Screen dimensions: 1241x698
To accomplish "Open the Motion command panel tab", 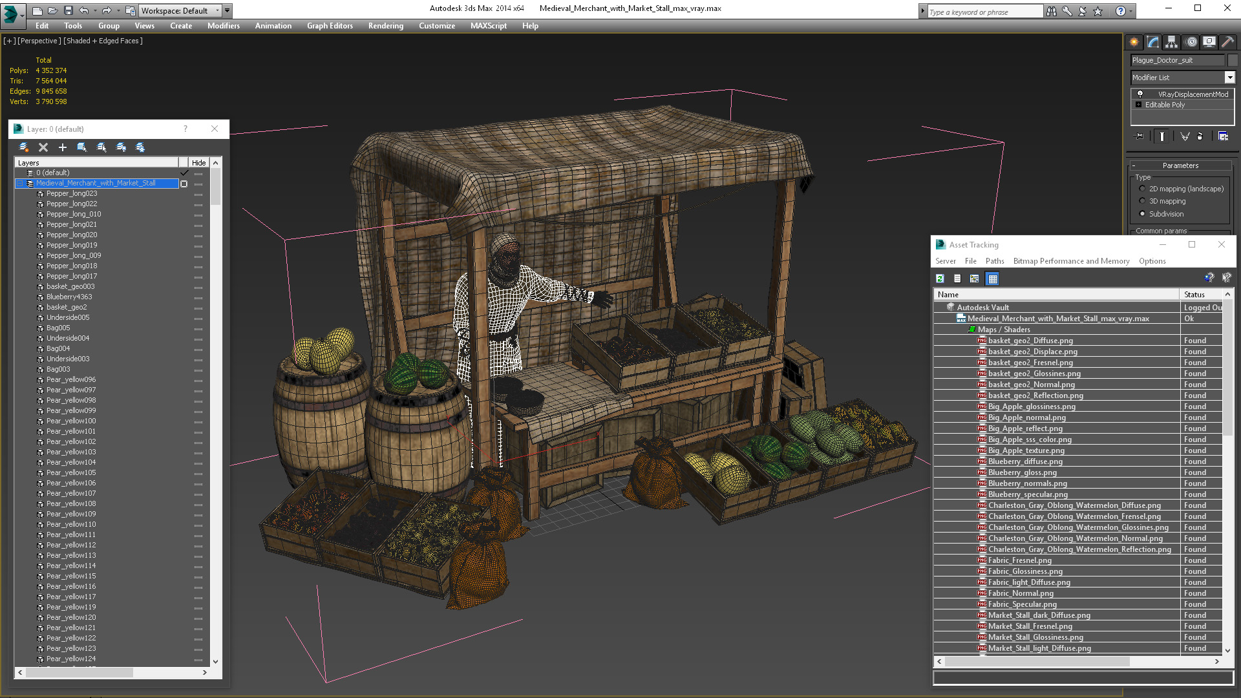I will click(1191, 42).
